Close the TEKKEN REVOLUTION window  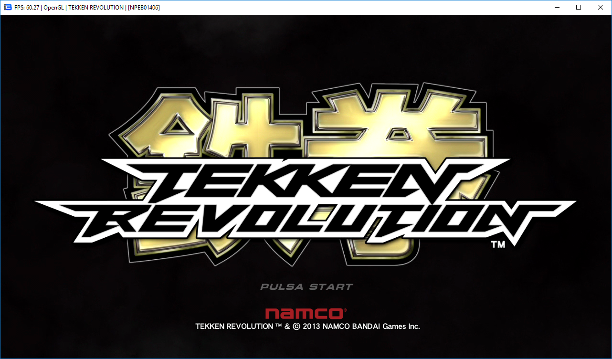click(601, 7)
